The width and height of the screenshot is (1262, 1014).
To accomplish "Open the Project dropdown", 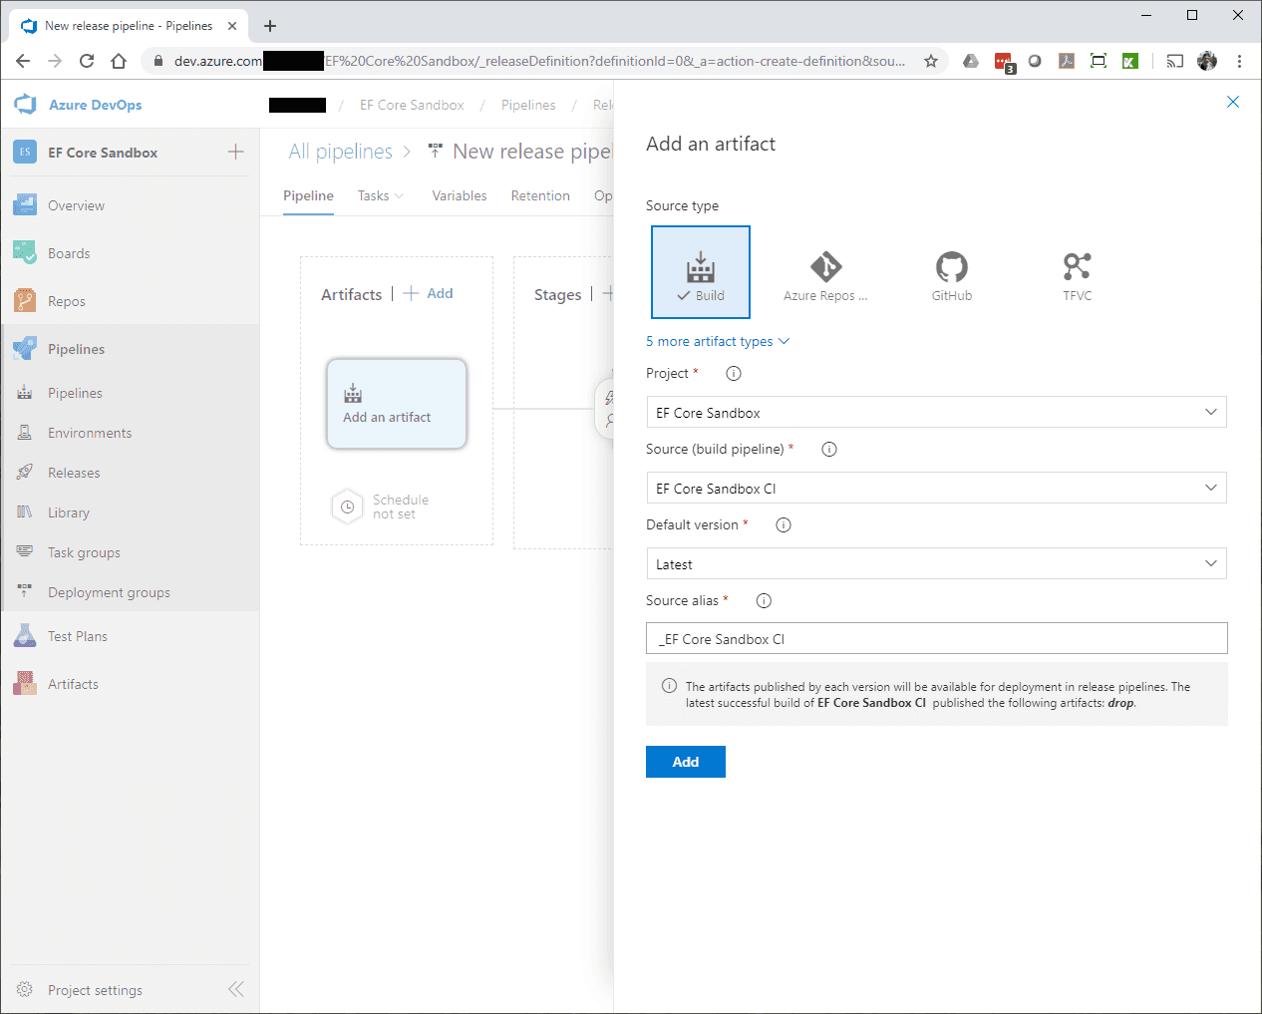I will coord(936,413).
